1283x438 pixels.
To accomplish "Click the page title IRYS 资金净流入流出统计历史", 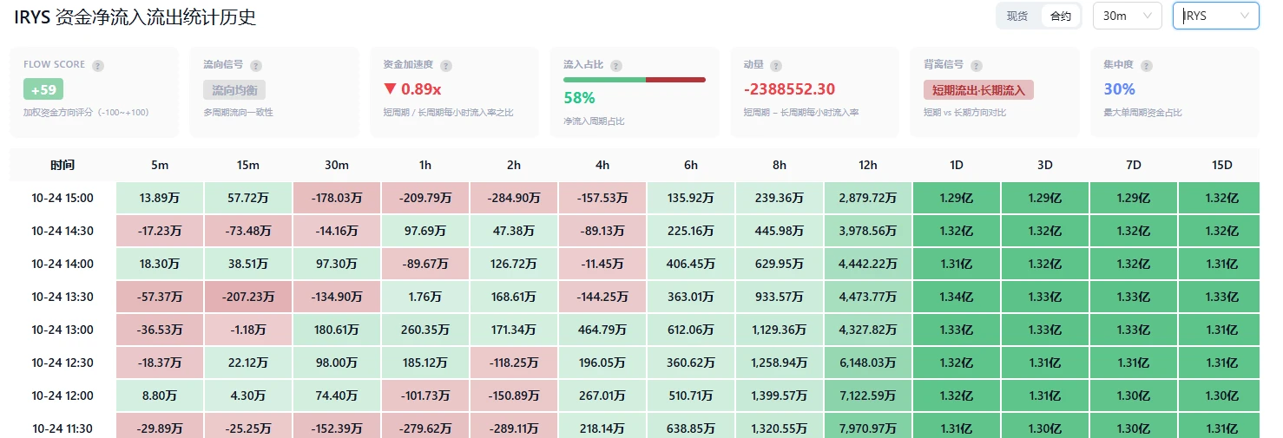I will pyautogui.click(x=135, y=16).
